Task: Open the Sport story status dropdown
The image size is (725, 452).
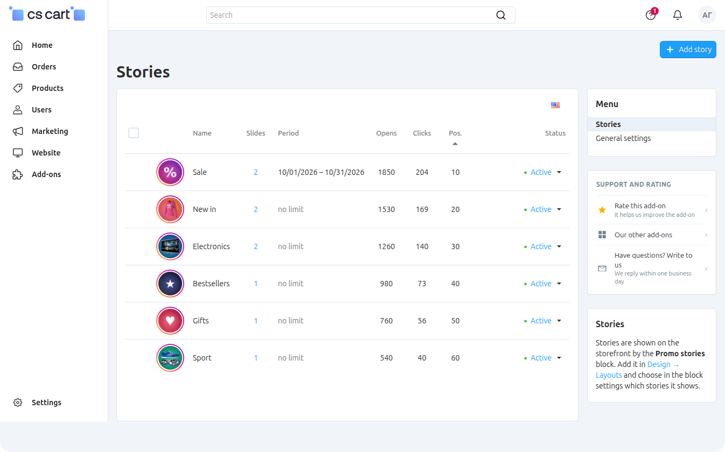Action: point(543,358)
